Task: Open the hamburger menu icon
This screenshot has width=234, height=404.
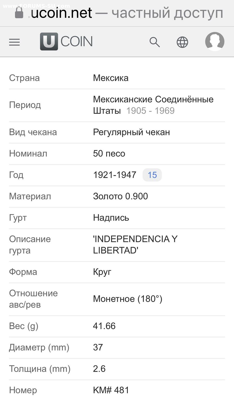Action: click(x=14, y=42)
